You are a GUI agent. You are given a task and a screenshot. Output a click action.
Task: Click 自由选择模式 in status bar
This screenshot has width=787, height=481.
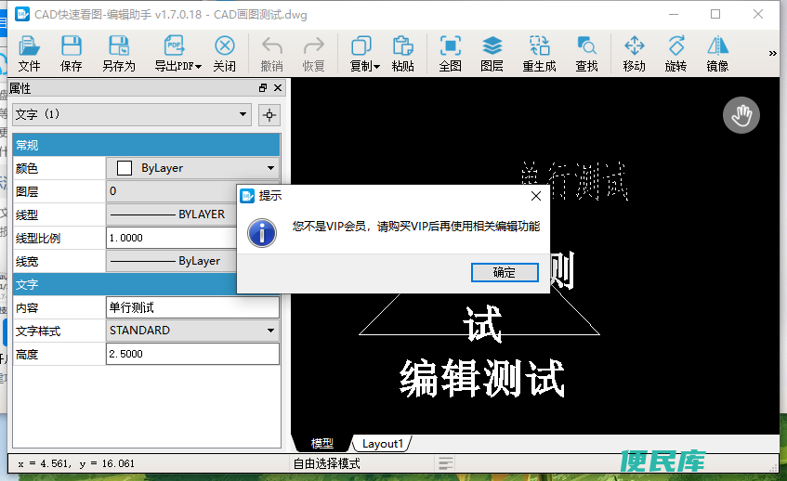327,463
